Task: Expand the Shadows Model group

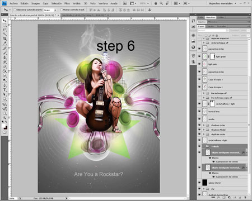Action: pos(204,130)
